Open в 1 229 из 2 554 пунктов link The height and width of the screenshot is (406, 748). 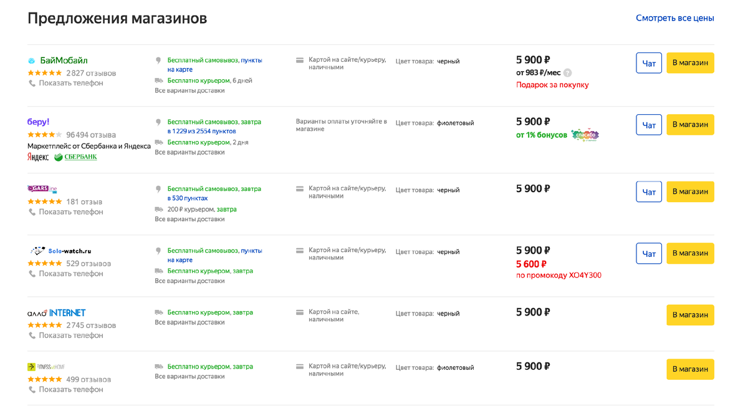pos(201,132)
